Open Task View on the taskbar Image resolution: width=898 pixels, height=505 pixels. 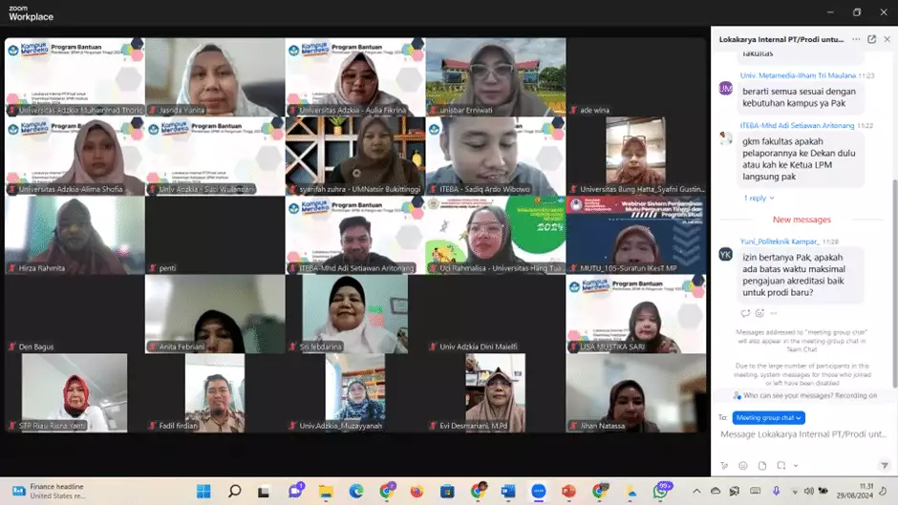(264, 492)
